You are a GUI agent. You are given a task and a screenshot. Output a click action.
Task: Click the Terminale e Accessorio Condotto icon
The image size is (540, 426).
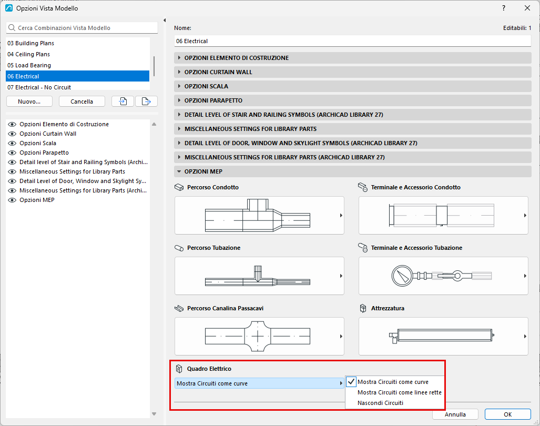click(x=363, y=187)
